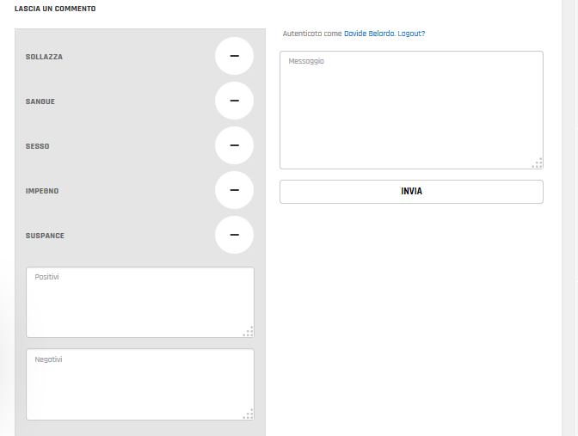Click the SANGUE label text

[40, 101]
